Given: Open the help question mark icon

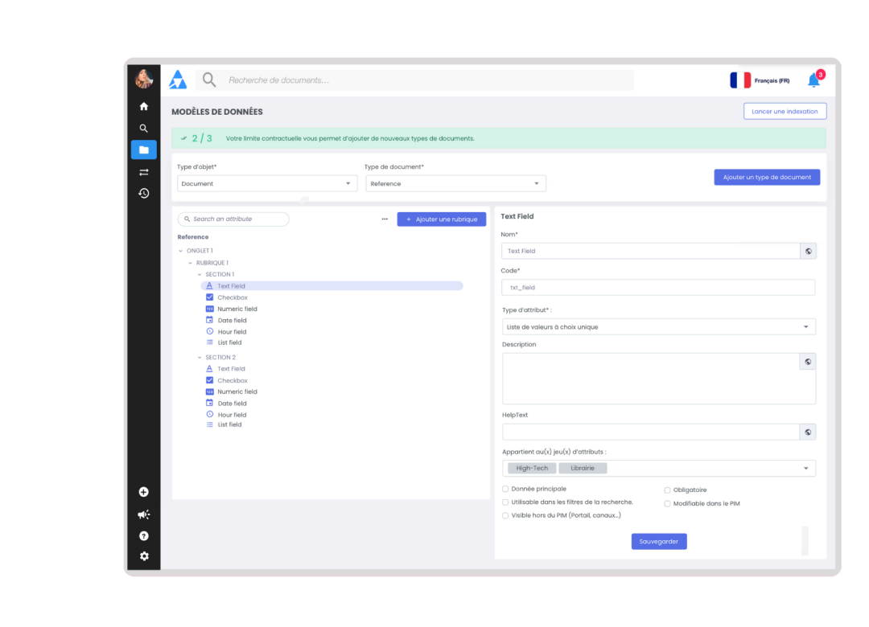Looking at the screenshot, I should point(143,535).
